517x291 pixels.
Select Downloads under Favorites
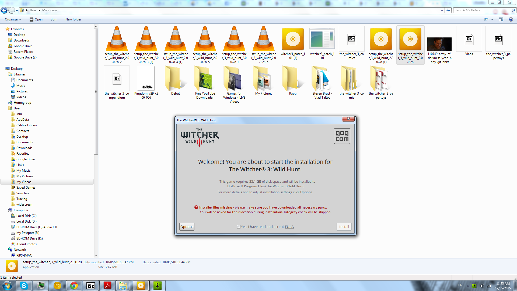[22, 40]
